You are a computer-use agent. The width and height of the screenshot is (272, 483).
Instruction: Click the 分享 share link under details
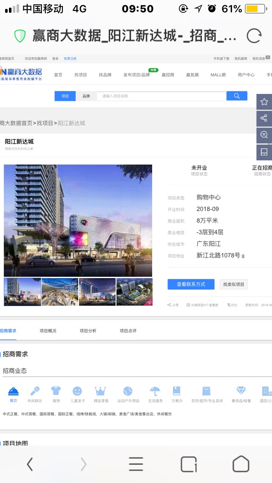click(x=173, y=305)
